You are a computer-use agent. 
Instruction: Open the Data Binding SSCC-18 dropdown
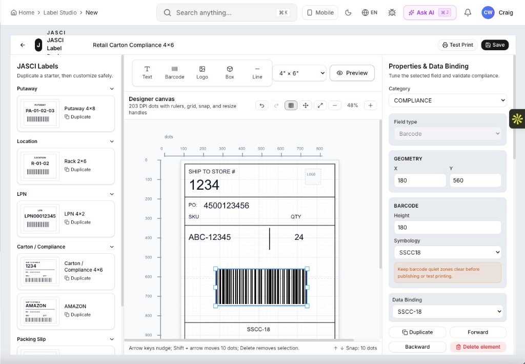447,311
